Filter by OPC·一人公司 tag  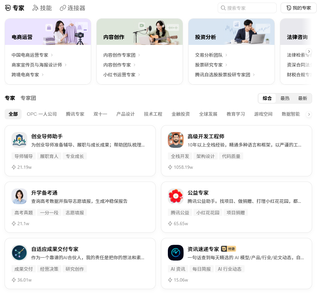tap(42, 114)
